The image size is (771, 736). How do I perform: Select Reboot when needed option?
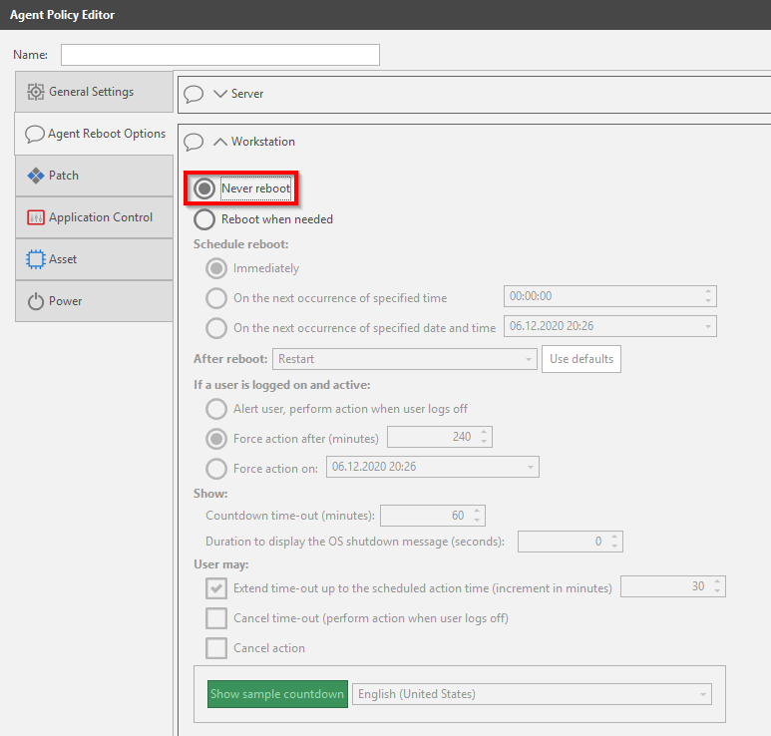tap(204, 219)
